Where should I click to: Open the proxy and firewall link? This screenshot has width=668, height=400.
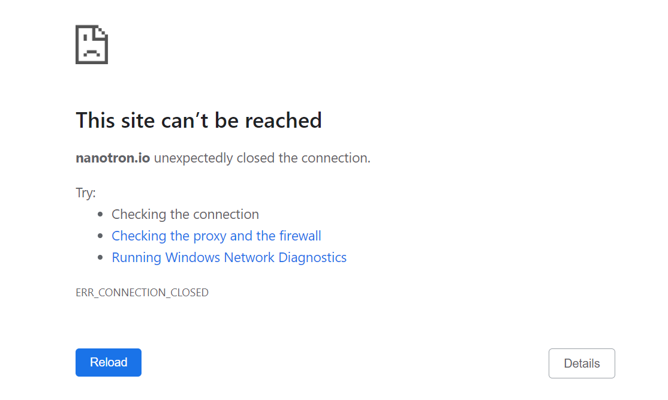[216, 236]
